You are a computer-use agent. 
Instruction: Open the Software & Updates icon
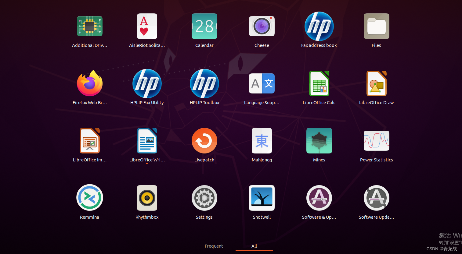point(319,198)
